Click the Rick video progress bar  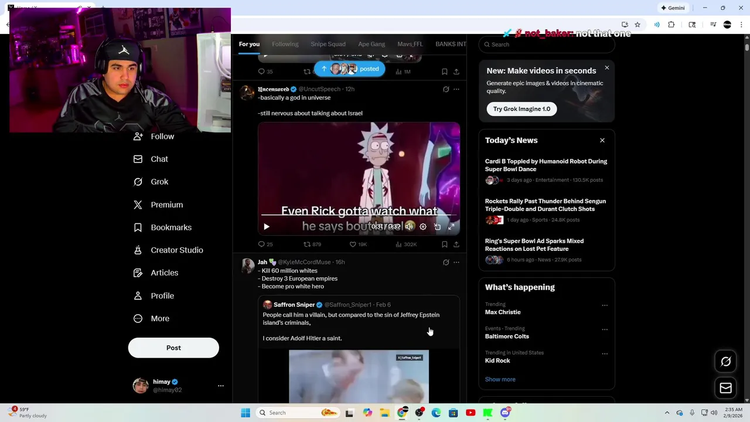pyautogui.click(x=359, y=216)
